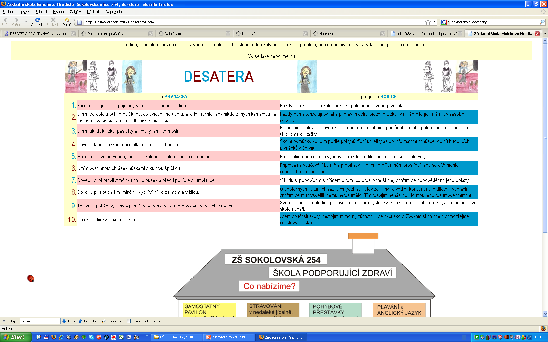Open the Nástroje menu
Screen dimensions: 548x342
tap(94, 12)
